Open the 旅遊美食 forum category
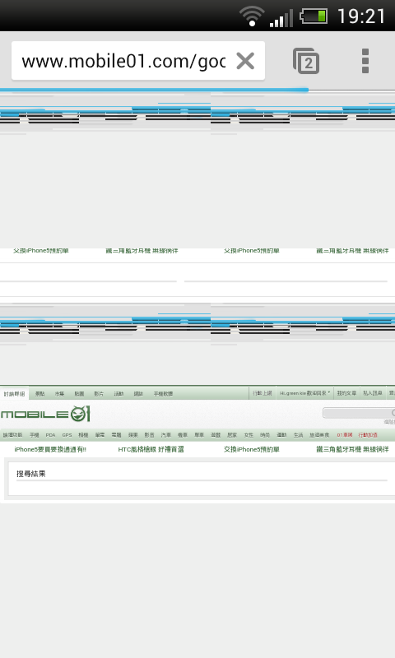Screen dimensions: 395x658 pyautogui.click(x=319, y=435)
